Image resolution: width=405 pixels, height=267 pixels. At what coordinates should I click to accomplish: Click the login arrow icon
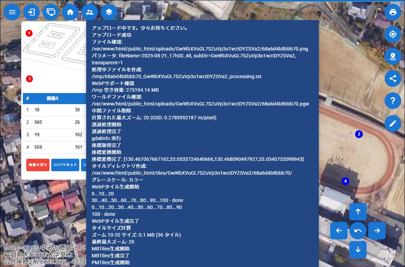pos(31,12)
